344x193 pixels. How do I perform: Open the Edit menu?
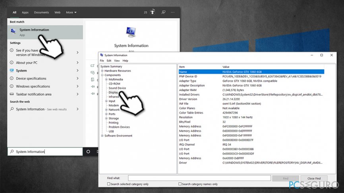click(x=109, y=61)
